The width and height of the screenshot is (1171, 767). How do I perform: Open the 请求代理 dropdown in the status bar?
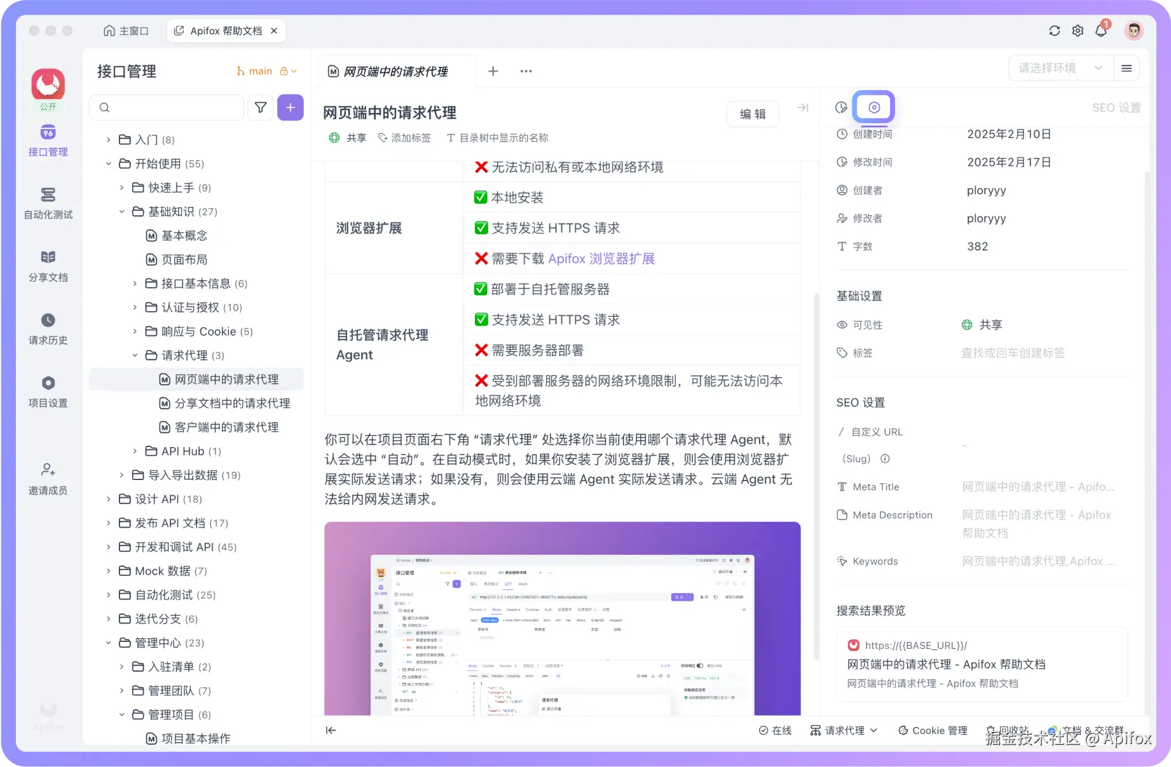(x=844, y=730)
